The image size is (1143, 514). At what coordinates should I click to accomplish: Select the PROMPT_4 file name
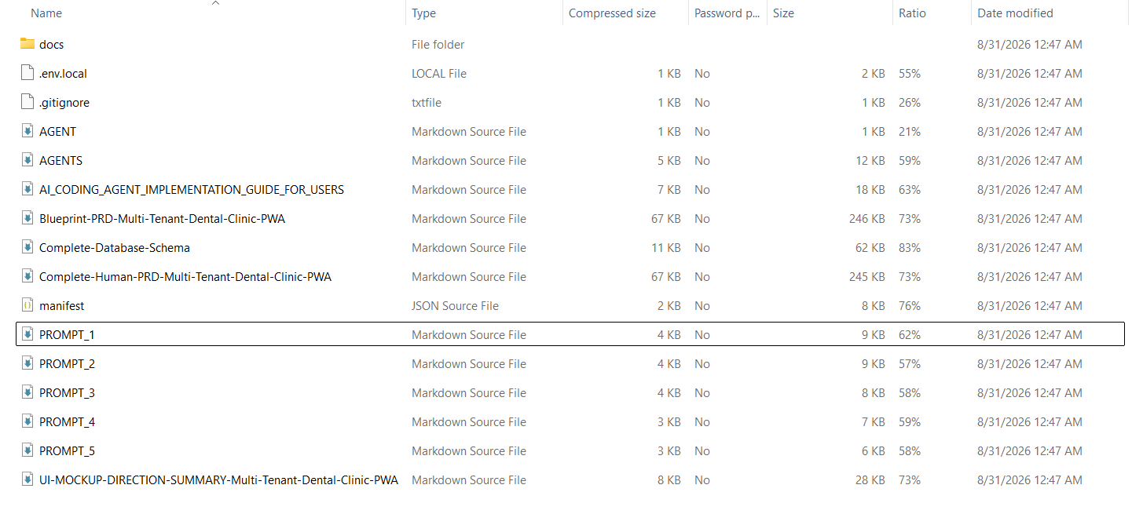point(67,422)
